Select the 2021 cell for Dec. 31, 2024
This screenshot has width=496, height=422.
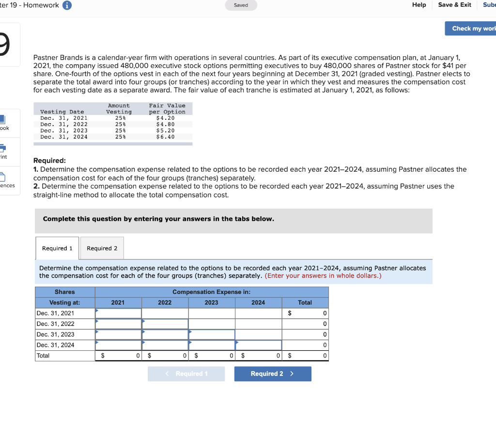(118, 345)
